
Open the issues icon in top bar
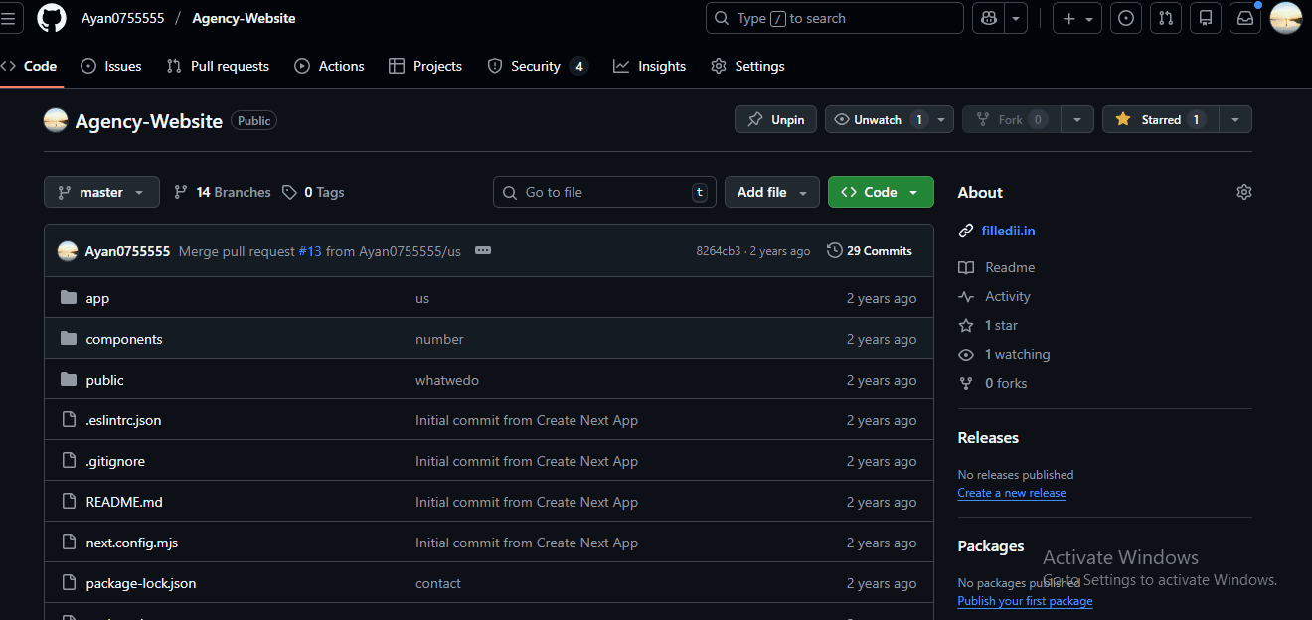pyautogui.click(x=1125, y=17)
